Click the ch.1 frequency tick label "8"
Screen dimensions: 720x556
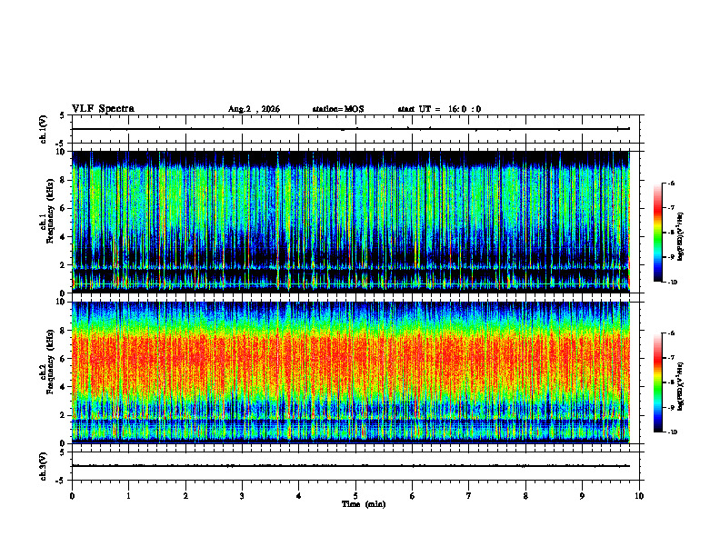(64, 180)
